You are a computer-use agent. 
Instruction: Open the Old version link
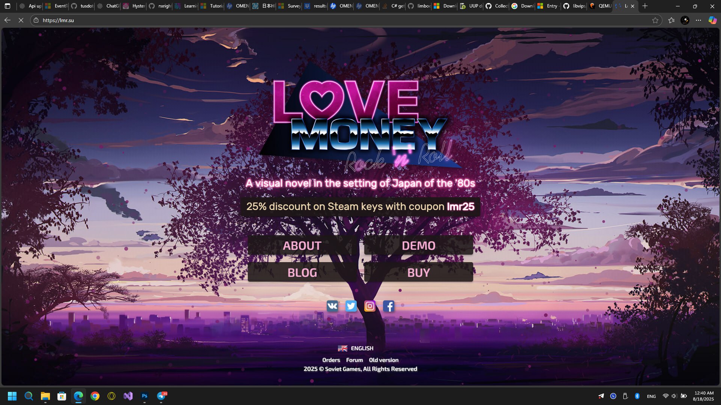pos(383,360)
